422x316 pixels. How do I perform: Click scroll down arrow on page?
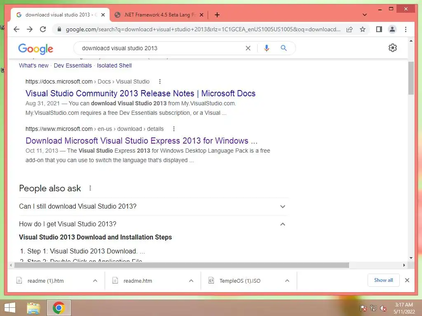pos(411,258)
